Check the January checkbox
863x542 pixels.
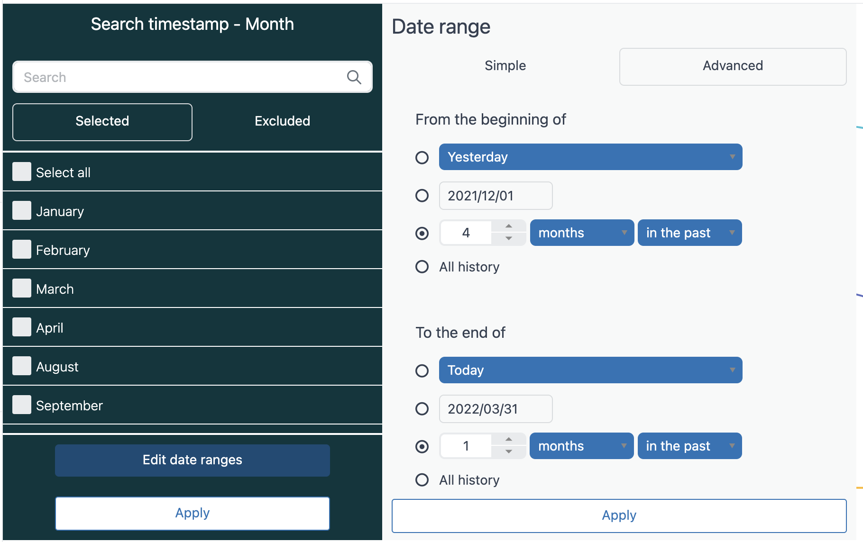coord(22,211)
